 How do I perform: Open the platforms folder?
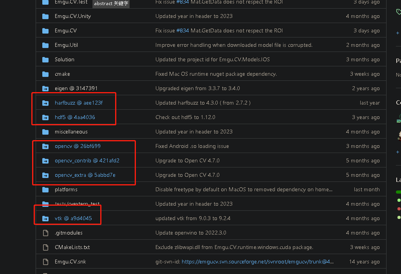[66, 189]
